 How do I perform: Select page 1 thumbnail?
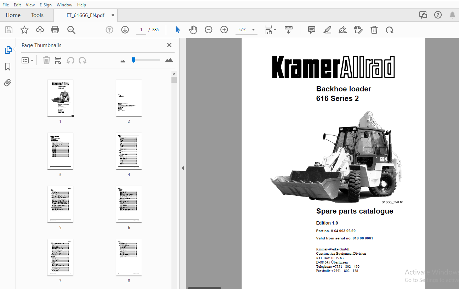(60, 98)
